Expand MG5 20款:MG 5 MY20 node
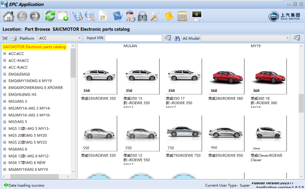305x189 pixels. click(x=5, y=136)
